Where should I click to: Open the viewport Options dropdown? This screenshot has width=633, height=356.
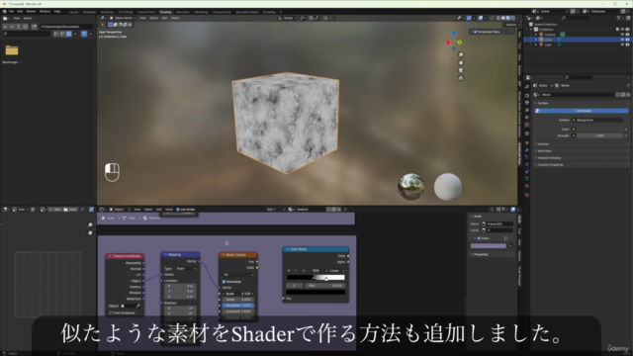click(511, 25)
